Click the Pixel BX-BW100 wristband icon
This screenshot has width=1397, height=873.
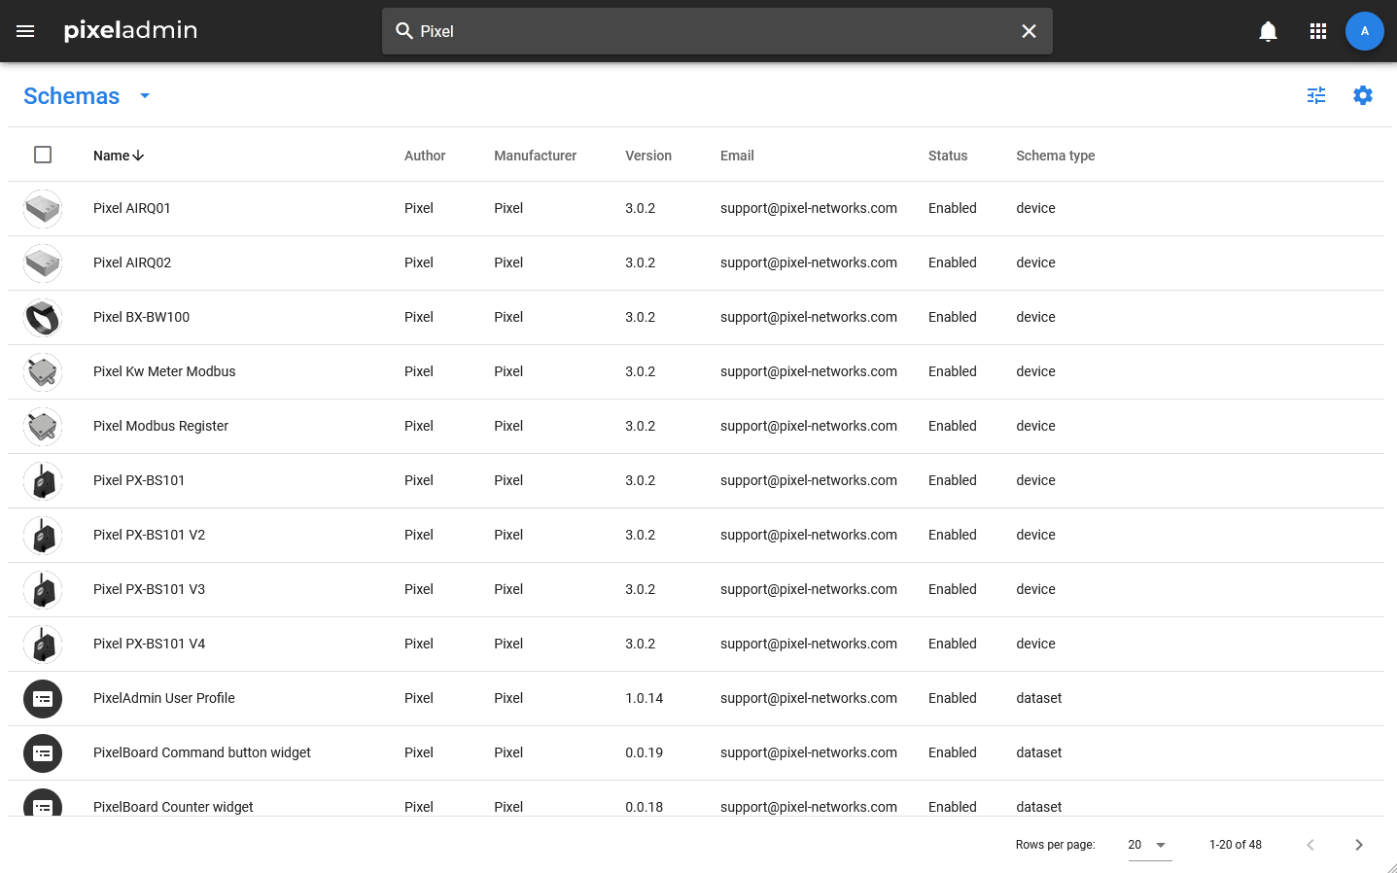click(x=43, y=318)
